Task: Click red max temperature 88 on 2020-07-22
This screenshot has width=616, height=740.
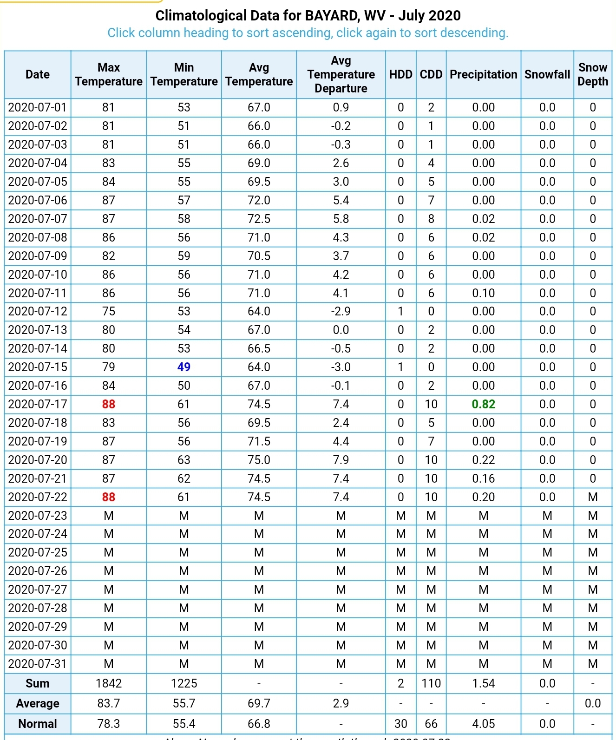Action: [x=109, y=497]
